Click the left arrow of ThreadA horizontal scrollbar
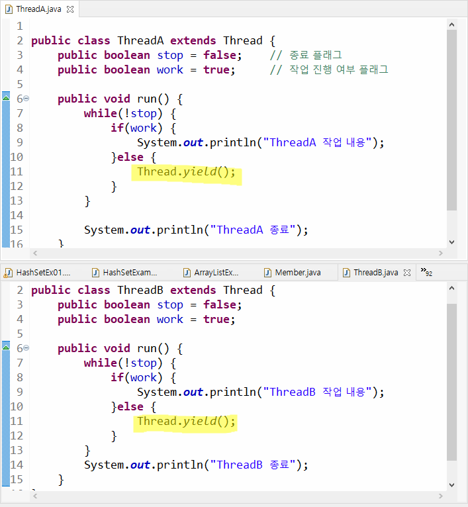 coord(35,253)
